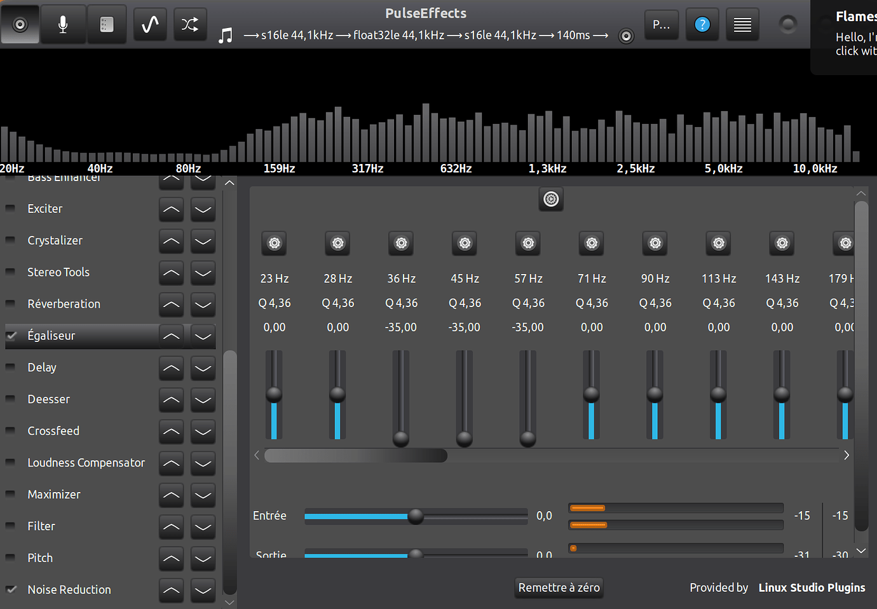Enable the Crystalizer effect checkbox
Image resolution: width=877 pixels, height=609 pixels.
pyautogui.click(x=10, y=240)
